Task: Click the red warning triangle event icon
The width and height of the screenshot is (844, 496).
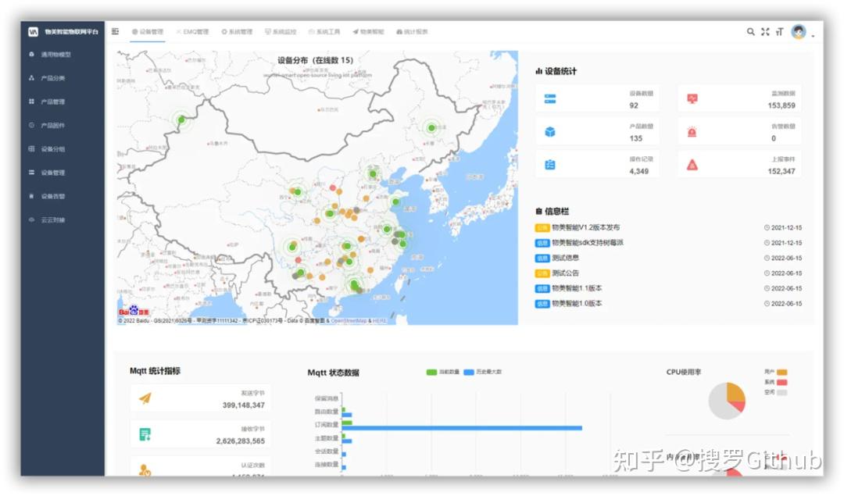Action: coord(692,165)
